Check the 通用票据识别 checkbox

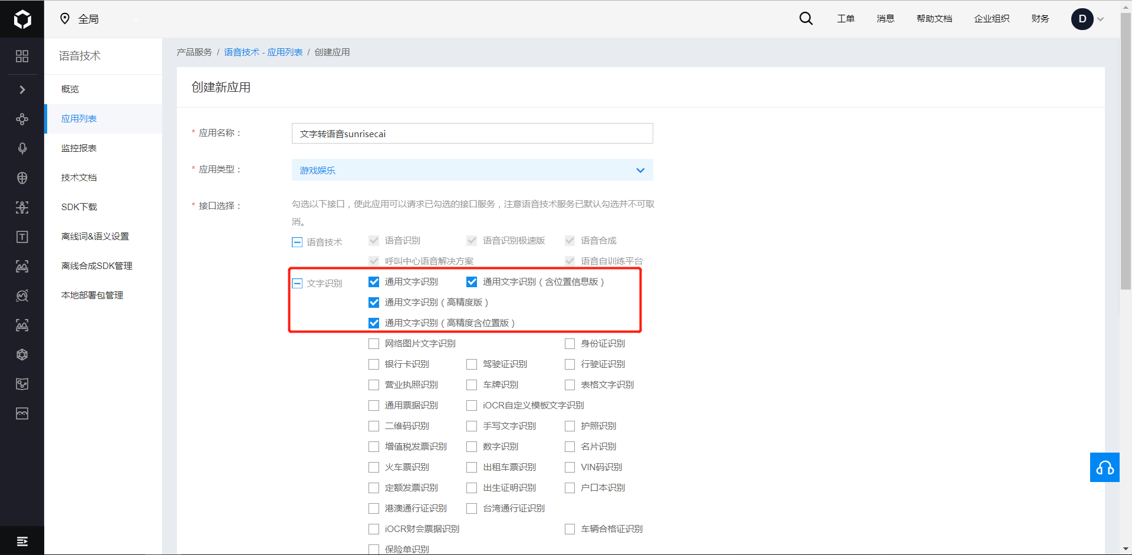tap(374, 406)
